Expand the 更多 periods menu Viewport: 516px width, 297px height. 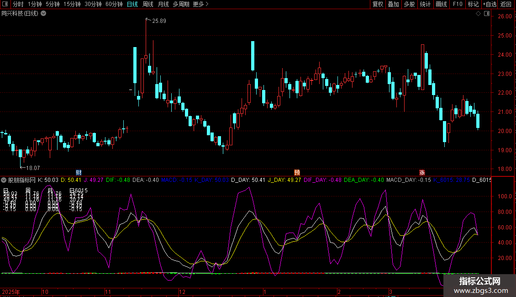[200, 5]
